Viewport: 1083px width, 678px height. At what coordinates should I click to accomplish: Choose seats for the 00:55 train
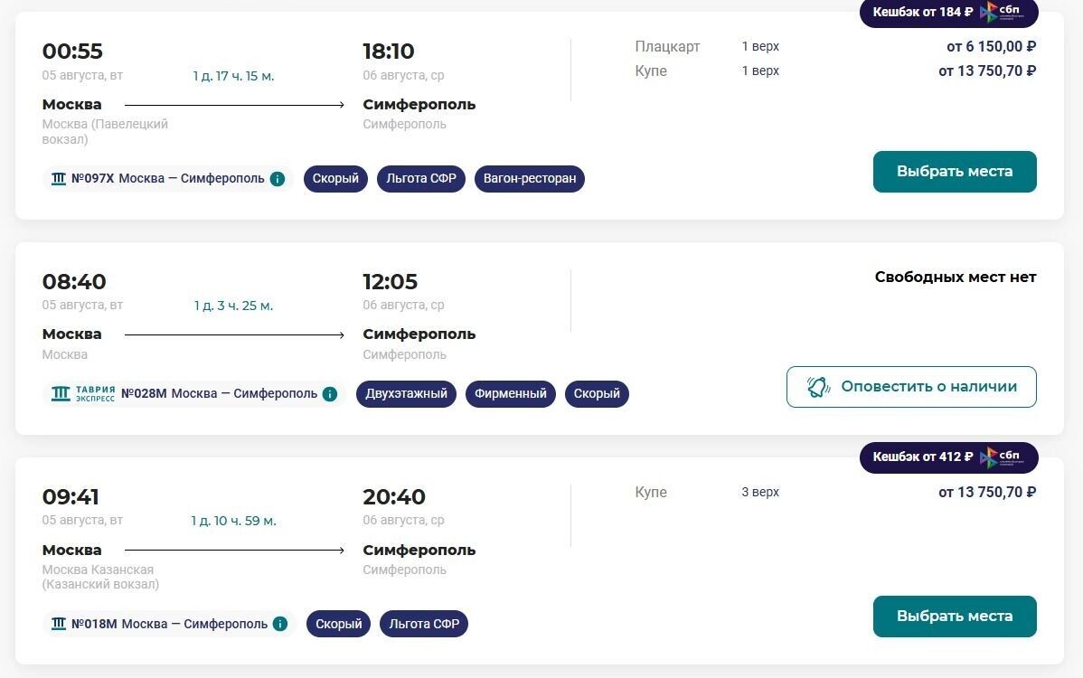coord(954,172)
